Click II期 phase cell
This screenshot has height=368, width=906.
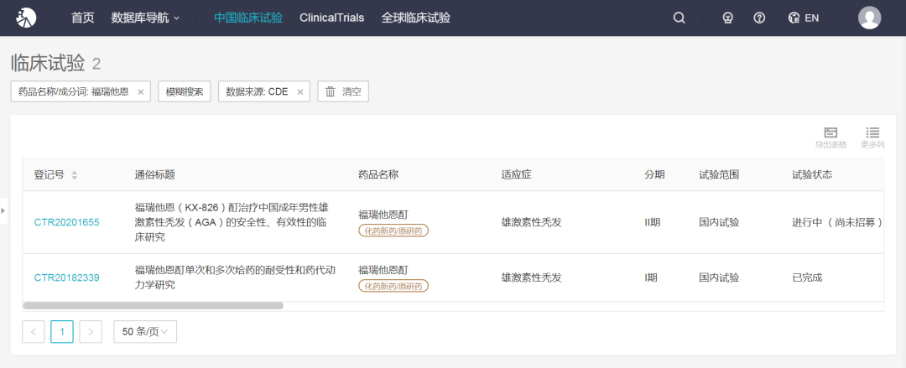pyautogui.click(x=653, y=222)
